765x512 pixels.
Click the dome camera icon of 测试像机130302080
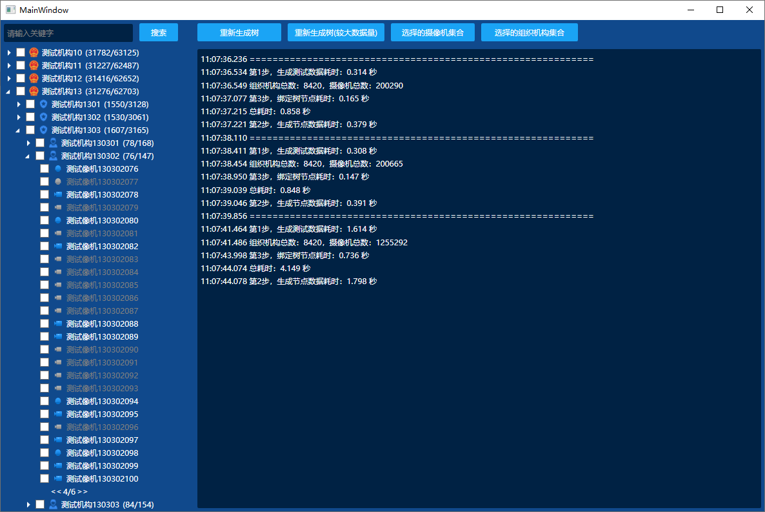(x=58, y=220)
